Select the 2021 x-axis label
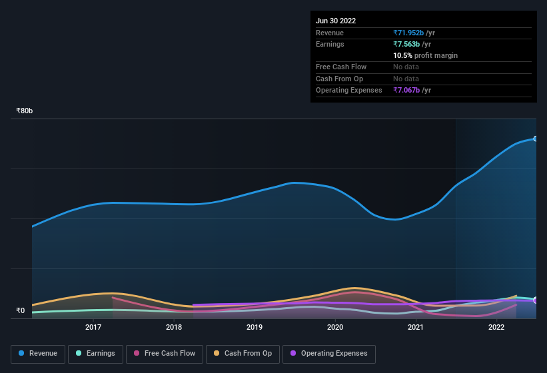Screen dimensions: 547x373 (x=416, y=327)
